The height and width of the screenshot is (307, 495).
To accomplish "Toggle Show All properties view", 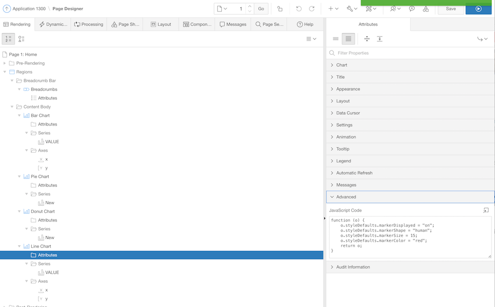I will coord(348,39).
